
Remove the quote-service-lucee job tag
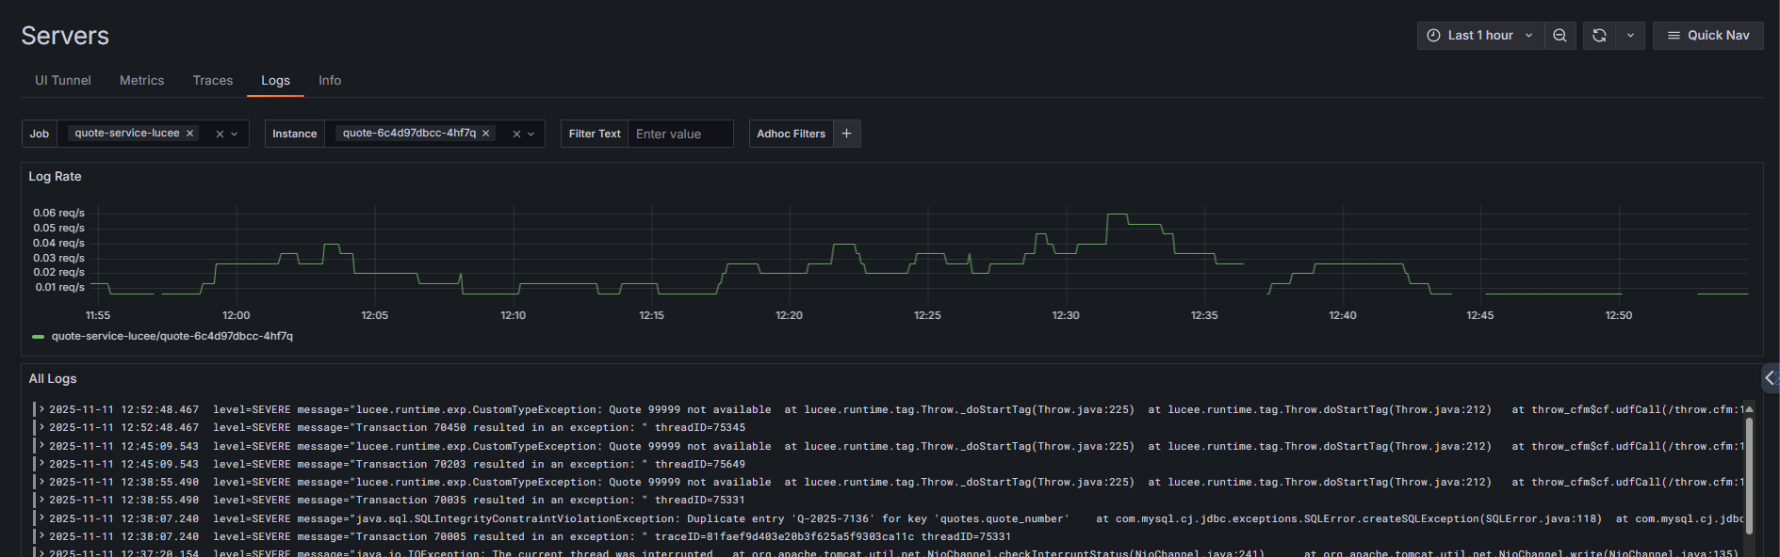click(190, 134)
